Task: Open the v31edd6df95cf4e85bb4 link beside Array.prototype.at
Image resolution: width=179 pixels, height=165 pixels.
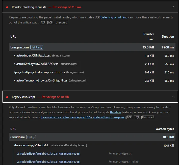Action: (x=48, y=154)
